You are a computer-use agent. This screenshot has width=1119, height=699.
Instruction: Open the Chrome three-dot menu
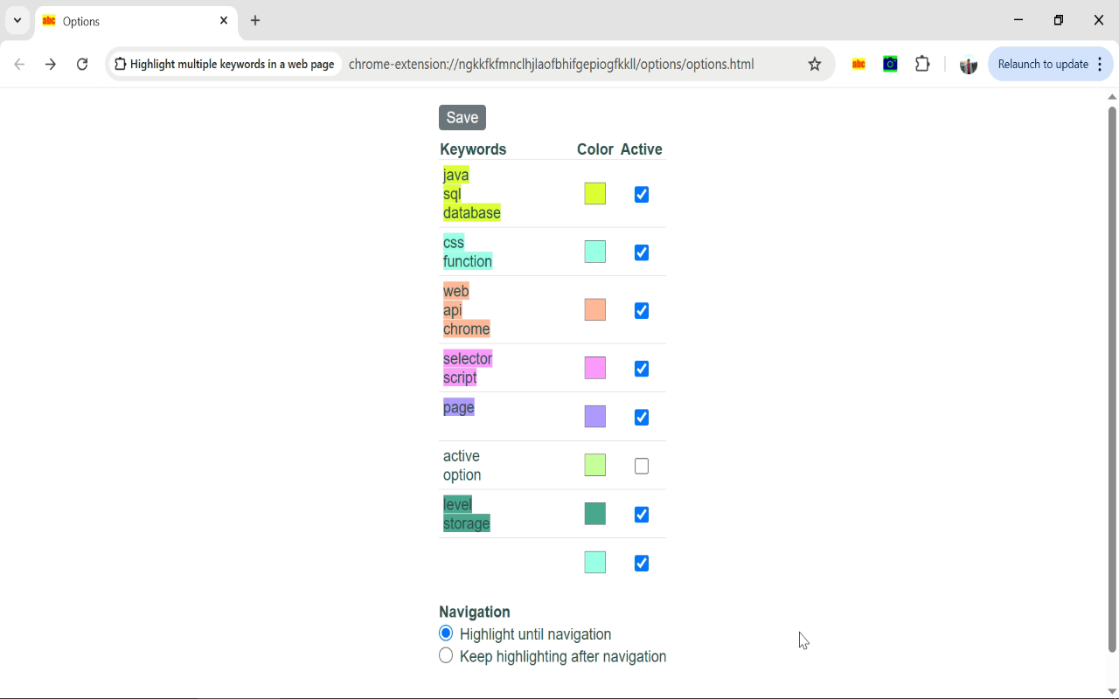1099,64
